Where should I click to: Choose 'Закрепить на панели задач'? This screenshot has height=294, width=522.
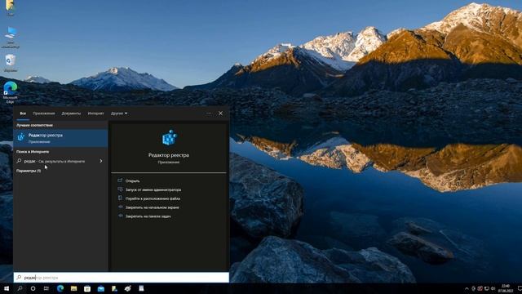tap(148, 216)
